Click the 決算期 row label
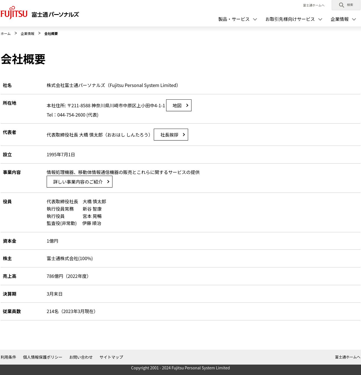This screenshot has width=361, height=375. click(x=10, y=294)
